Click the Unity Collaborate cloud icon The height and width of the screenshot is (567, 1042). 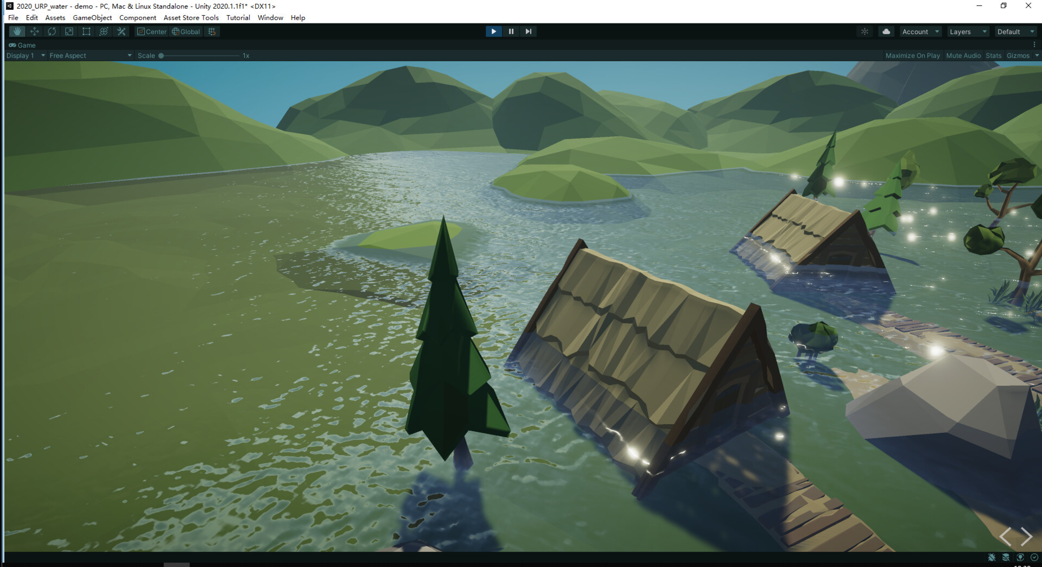886,31
